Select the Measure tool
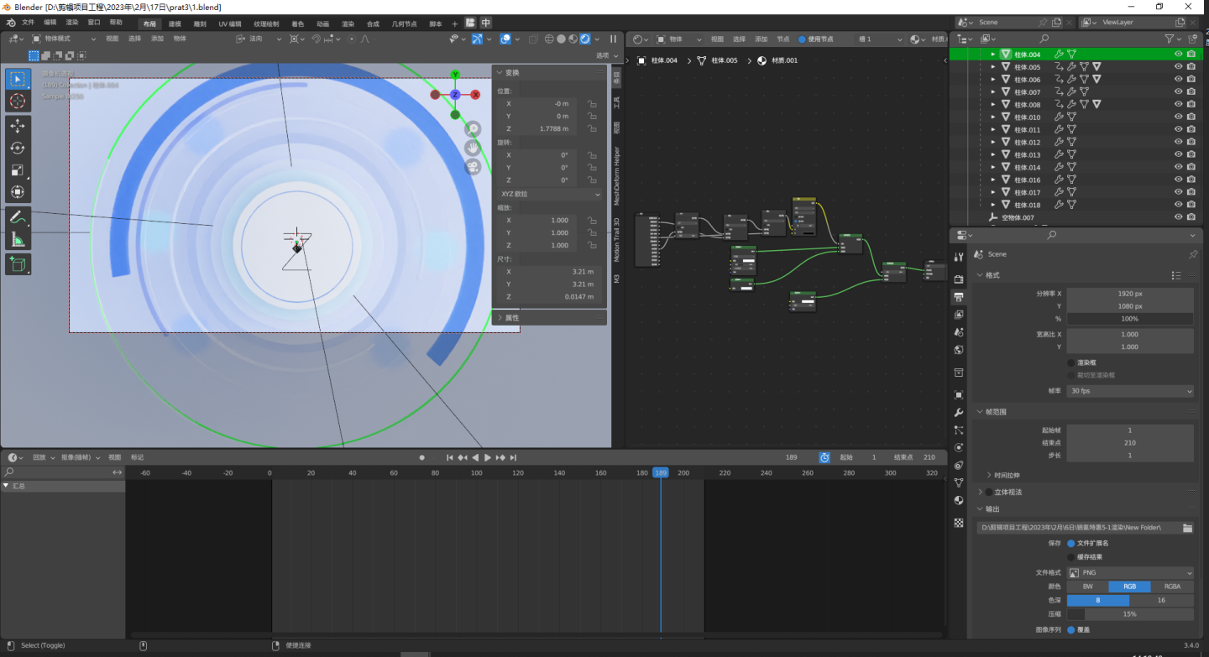Viewport: 1209px width, 657px height. coord(18,239)
